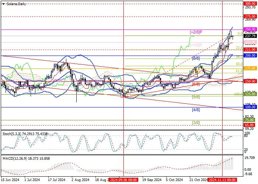Click the blue 200.00 price label
This screenshot has width=258, height=184.
pos(250,55)
